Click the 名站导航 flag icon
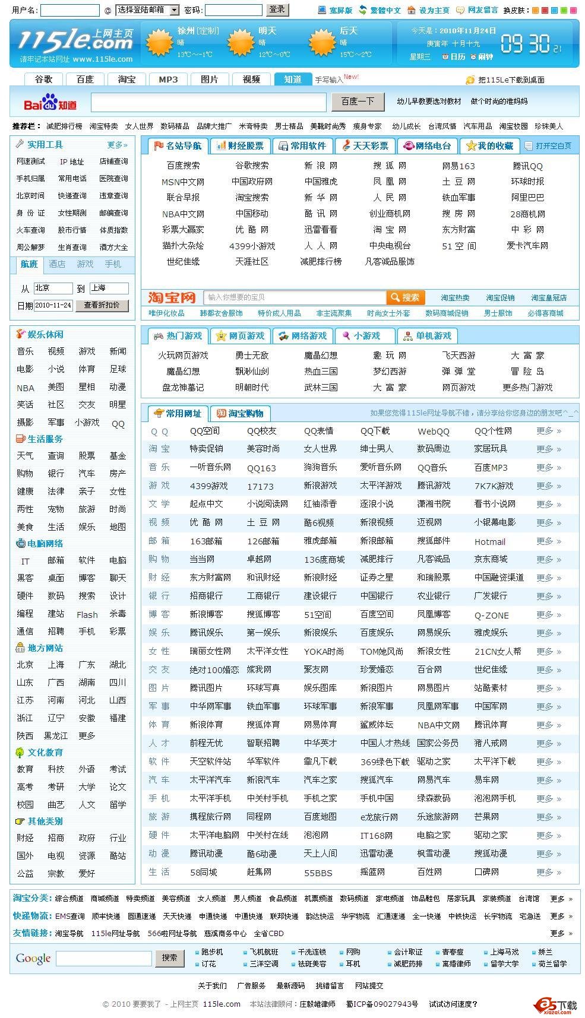 159,145
